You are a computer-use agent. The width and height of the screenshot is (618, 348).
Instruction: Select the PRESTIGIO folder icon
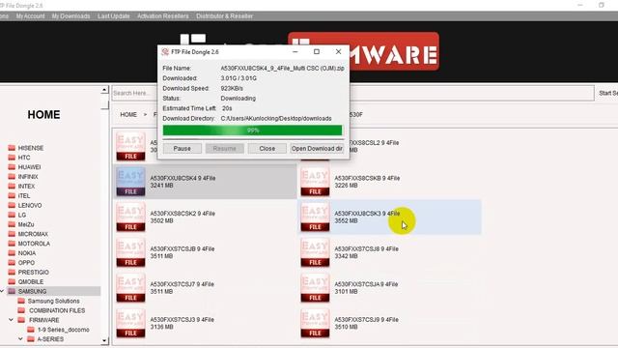(12, 273)
